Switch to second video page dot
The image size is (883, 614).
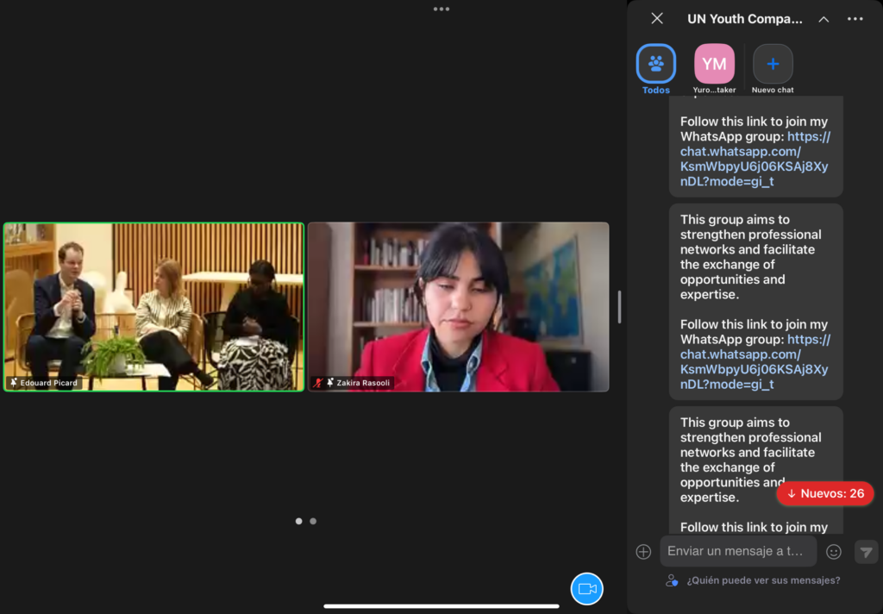click(x=313, y=521)
